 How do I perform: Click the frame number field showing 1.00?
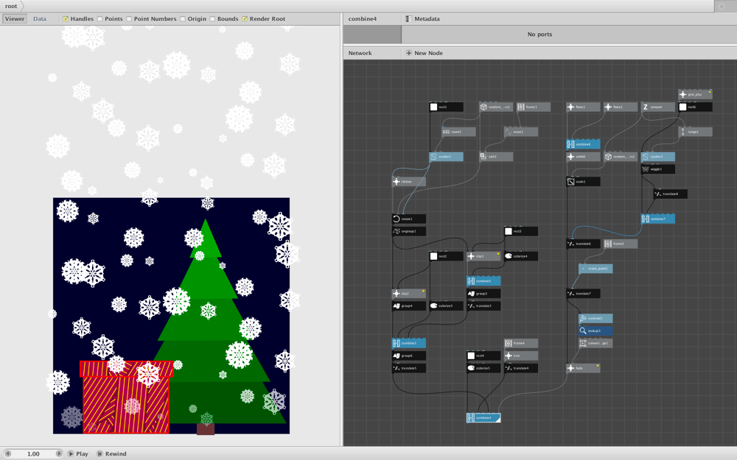[x=33, y=454]
